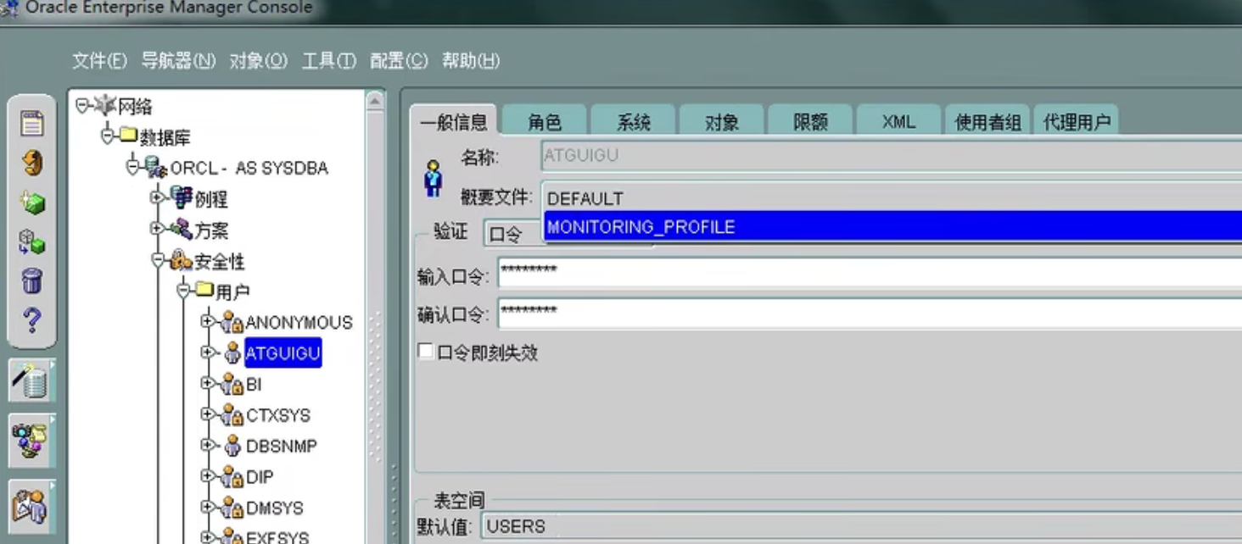Collapse the 安全性 node
The width and height of the screenshot is (1242, 544).
pyautogui.click(x=158, y=259)
